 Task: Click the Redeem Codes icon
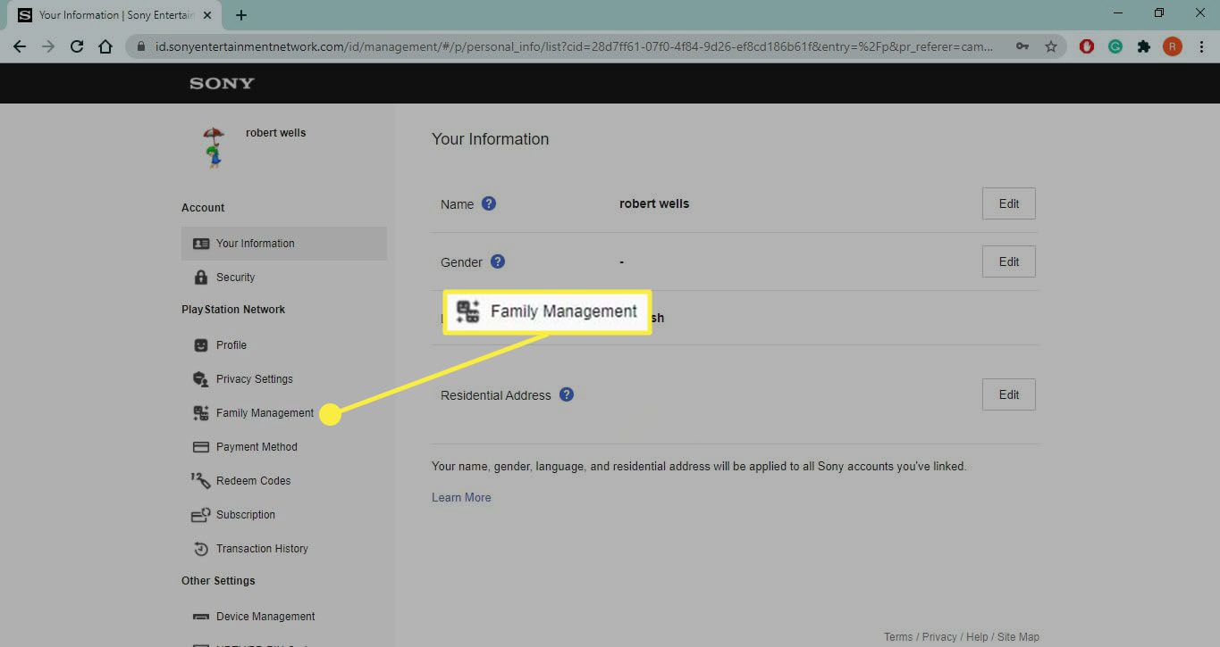[200, 480]
